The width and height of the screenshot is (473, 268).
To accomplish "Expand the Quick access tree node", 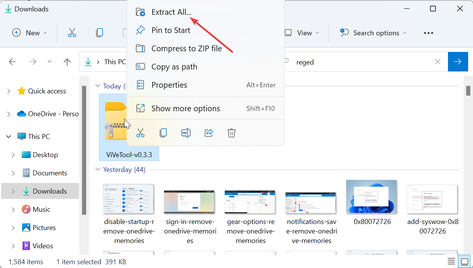I will click(8, 91).
